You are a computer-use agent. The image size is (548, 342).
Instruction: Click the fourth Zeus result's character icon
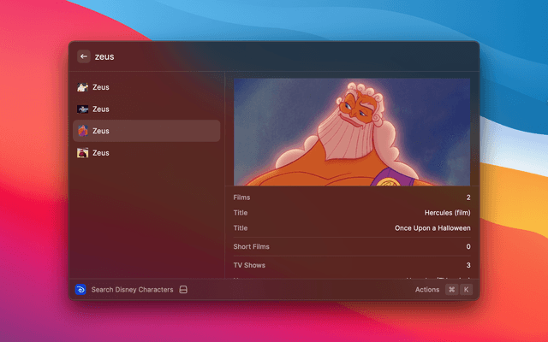coord(83,153)
